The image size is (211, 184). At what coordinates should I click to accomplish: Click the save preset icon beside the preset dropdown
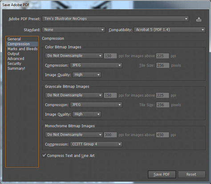coord(199,19)
